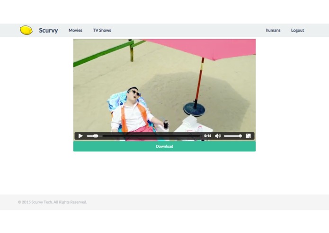Play the video with the play button
329x233 pixels.
(x=80, y=136)
